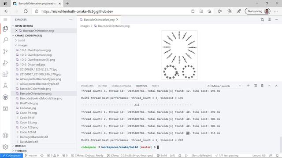Open the Extensions view
282x158 pixels.
coord(5,74)
